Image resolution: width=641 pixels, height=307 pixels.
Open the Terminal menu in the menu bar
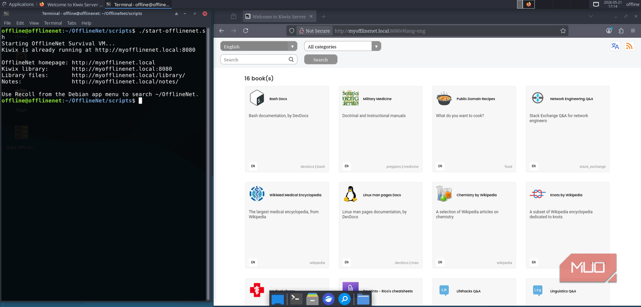(53, 23)
